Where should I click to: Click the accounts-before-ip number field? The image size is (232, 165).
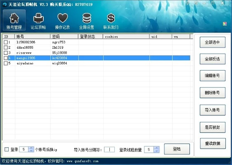[x=24, y=149]
